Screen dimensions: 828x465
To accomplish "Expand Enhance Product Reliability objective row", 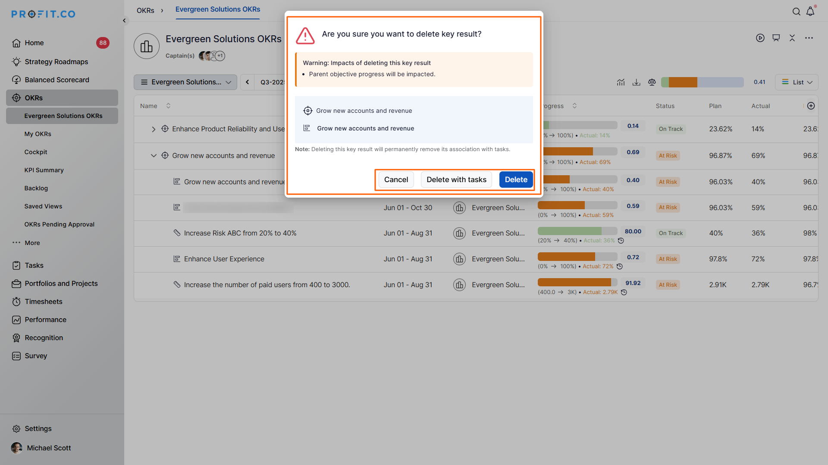I will (154, 129).
